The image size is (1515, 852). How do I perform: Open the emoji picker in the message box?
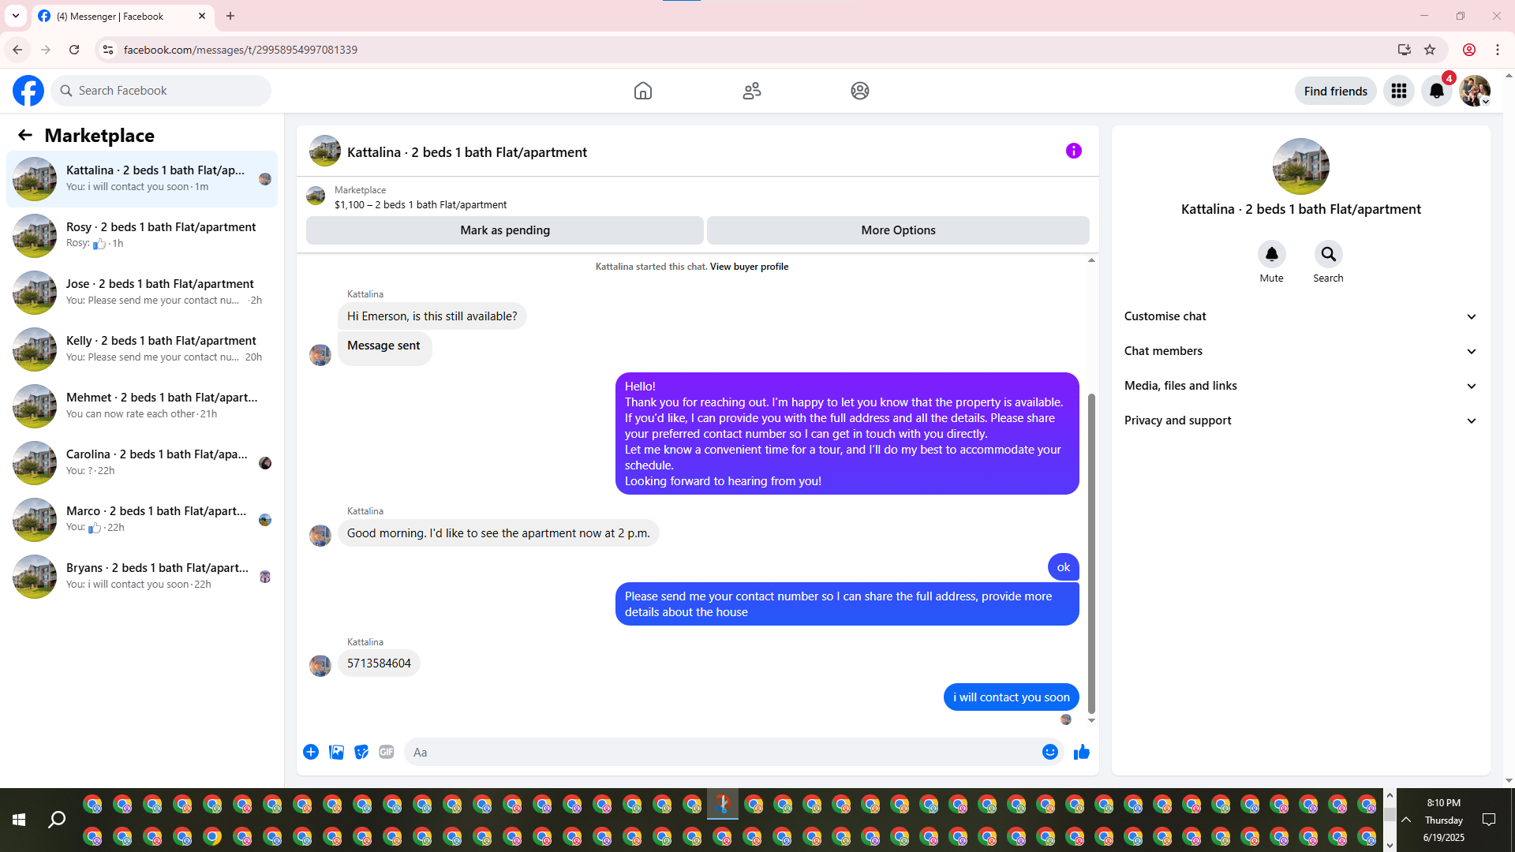coord(1050,752)
